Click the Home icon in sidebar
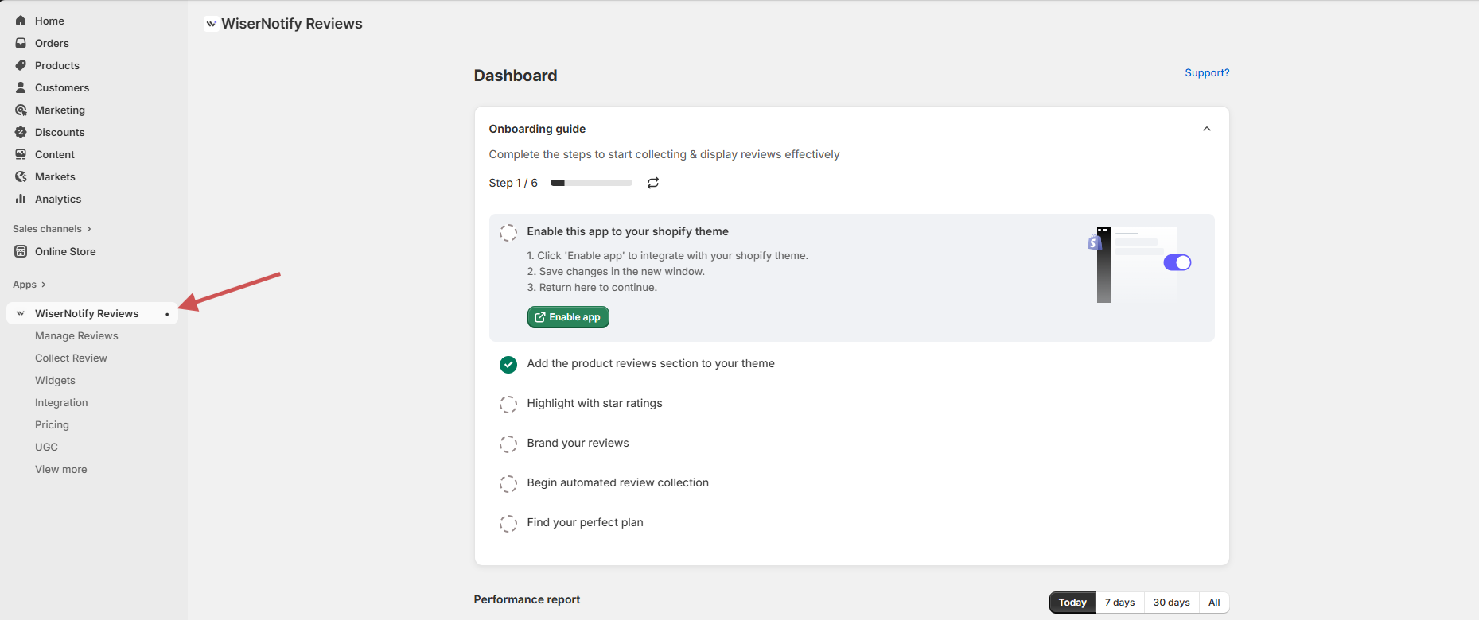Screen dimensions: 1479x620 coord(21,21)
